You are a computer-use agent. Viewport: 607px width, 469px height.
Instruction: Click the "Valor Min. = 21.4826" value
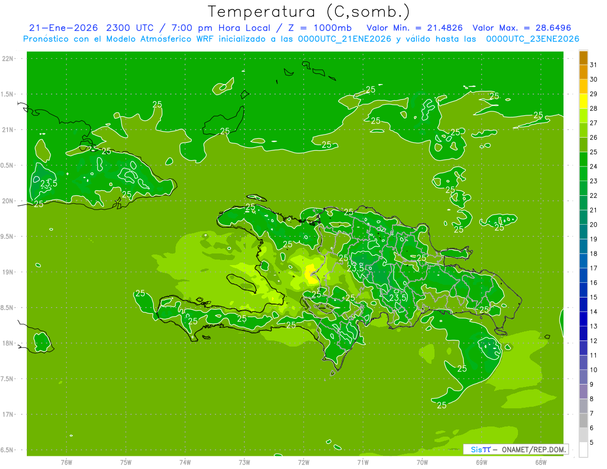(x=415, y=28)
